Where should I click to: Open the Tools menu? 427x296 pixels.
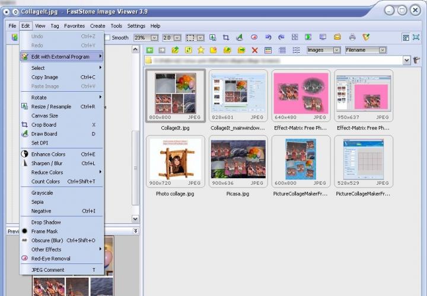pos(116,26)
